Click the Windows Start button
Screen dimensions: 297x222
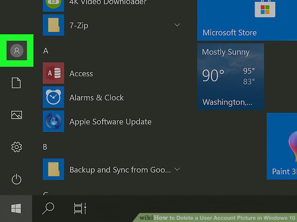16,209
